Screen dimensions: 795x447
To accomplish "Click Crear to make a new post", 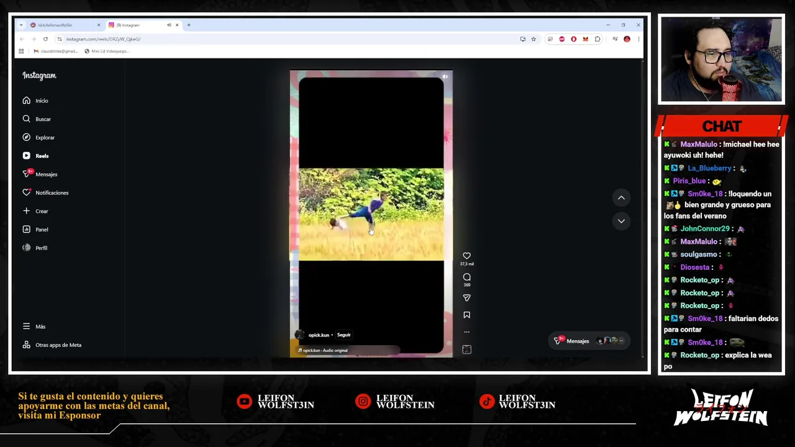I will tap(35, 211).
